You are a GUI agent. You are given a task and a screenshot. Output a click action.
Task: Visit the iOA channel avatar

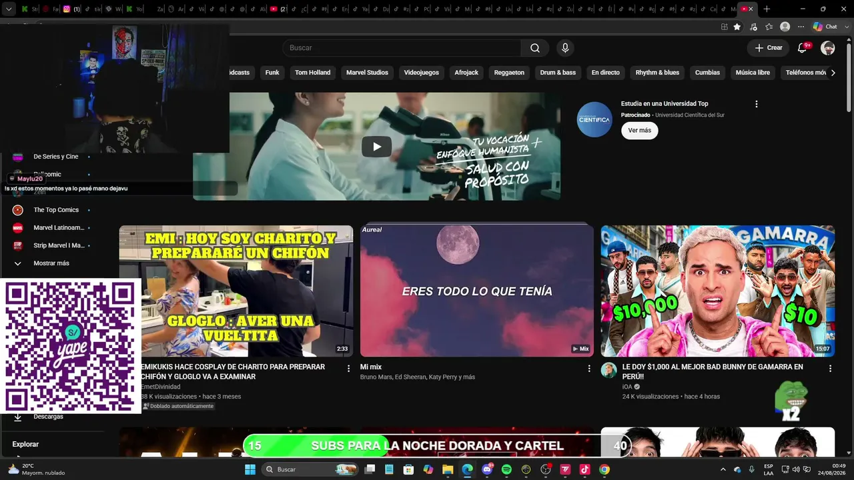[608, 370]
